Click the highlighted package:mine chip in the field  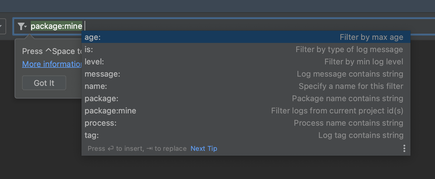pos(56,26)
